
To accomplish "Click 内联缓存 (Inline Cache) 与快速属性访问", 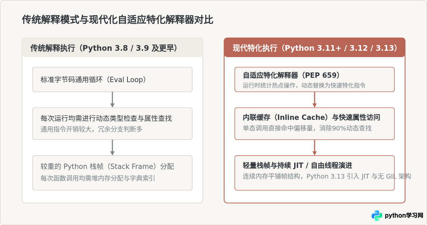I will click(x=312, y=118).
